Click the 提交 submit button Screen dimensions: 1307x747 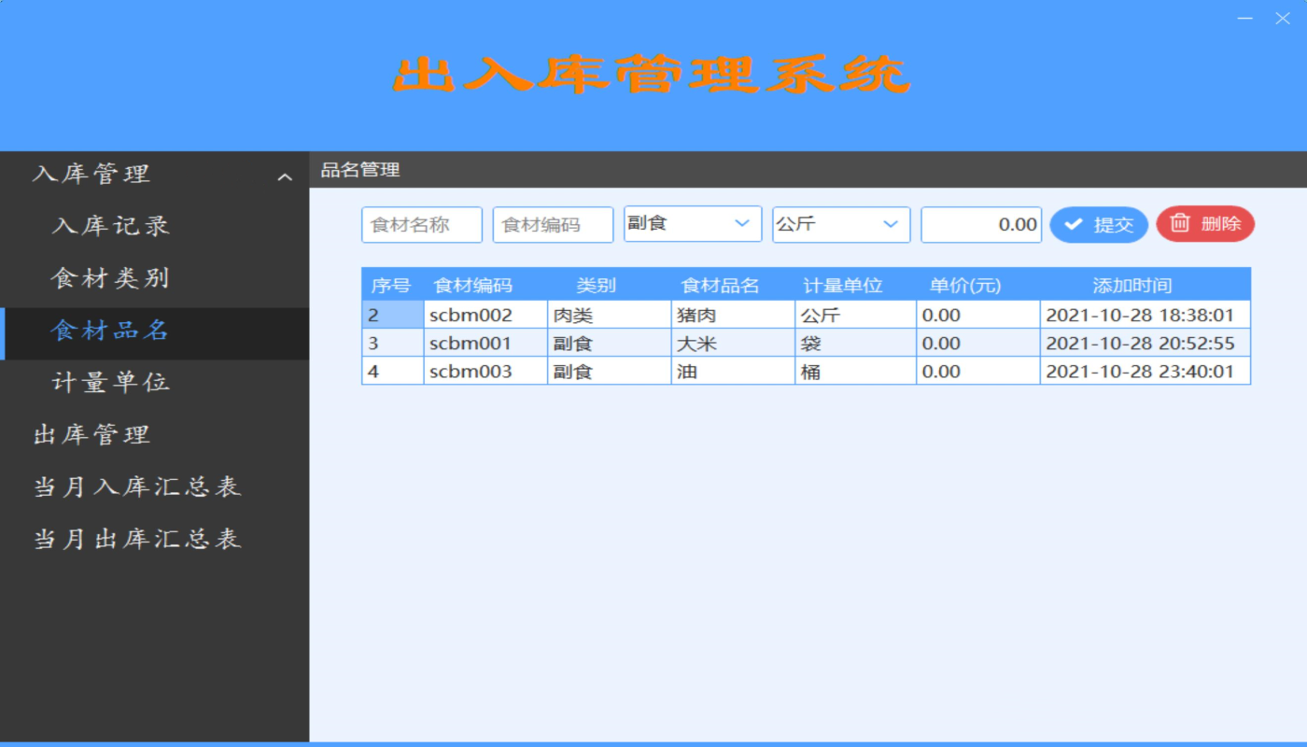click(1099, 224)
